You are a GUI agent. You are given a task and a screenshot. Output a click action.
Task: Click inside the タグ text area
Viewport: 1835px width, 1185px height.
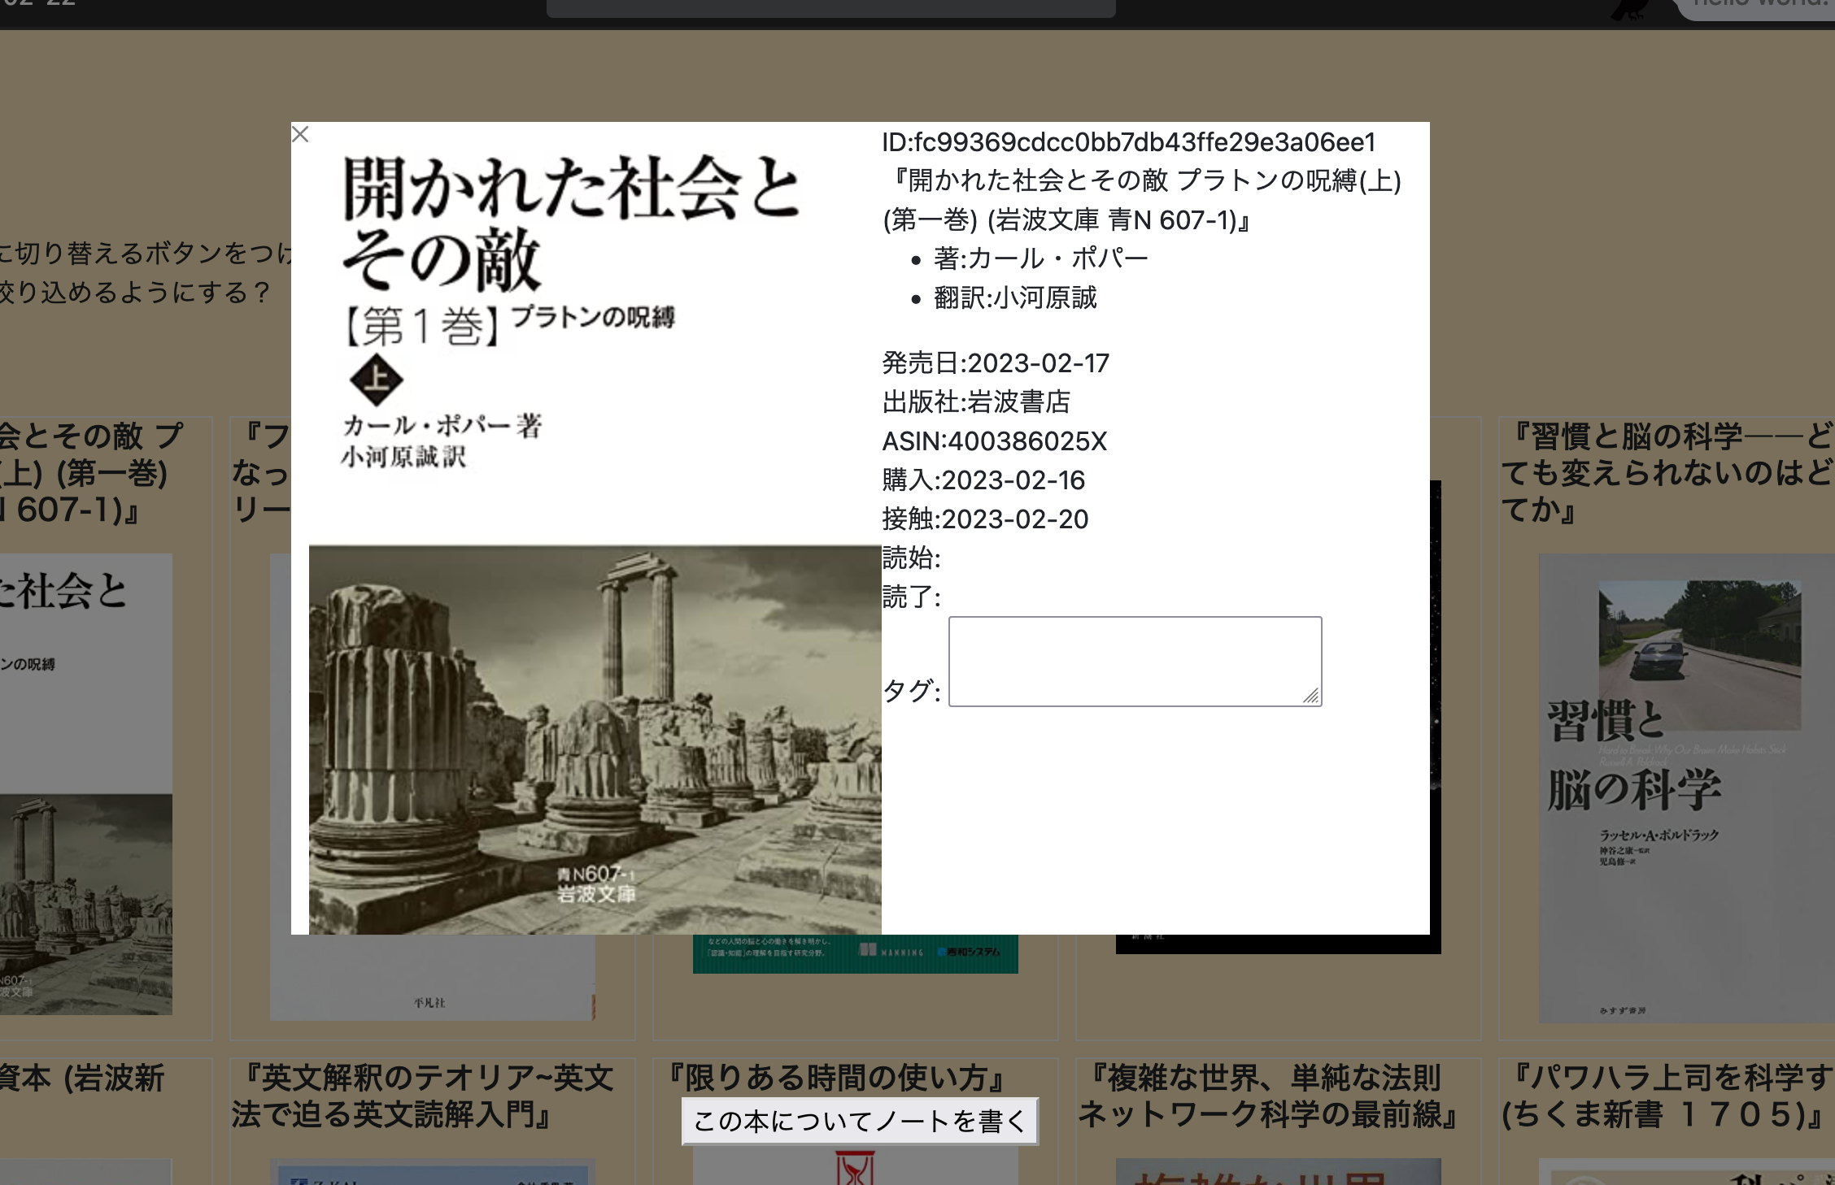tap(1134, 660)
